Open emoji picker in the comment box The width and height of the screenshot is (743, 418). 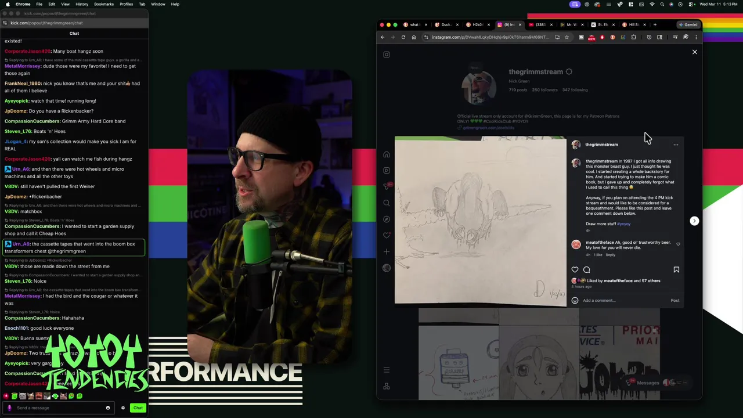coord(575,301)
